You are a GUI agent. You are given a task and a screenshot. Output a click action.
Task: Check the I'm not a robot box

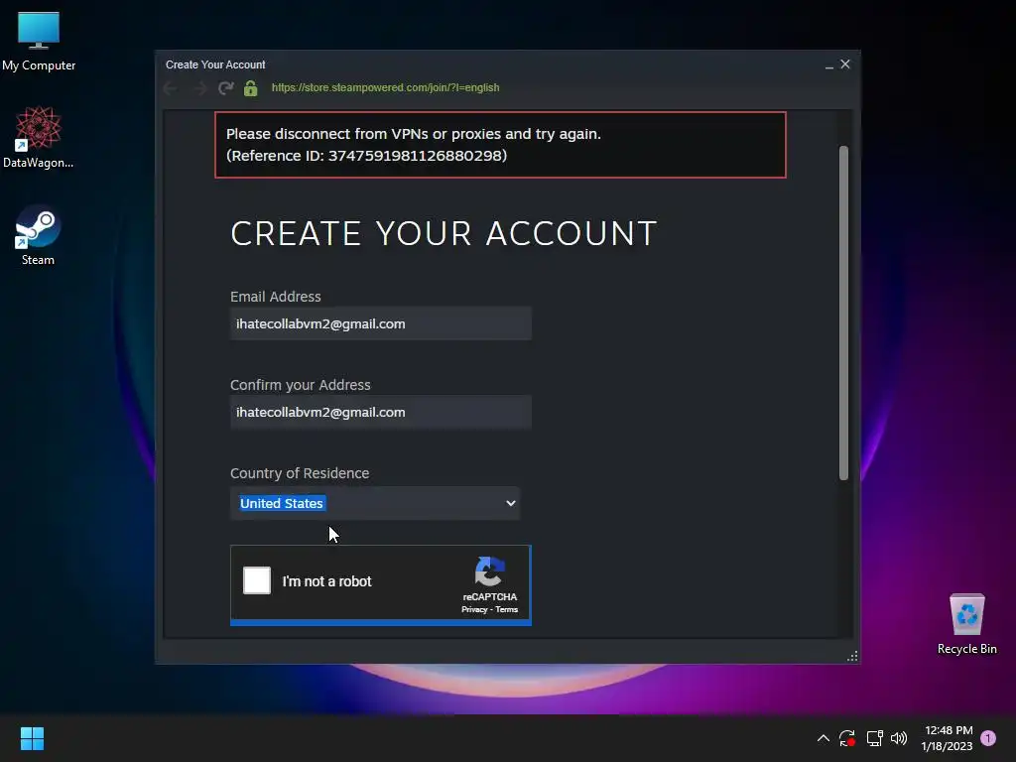tap(257, 580)
